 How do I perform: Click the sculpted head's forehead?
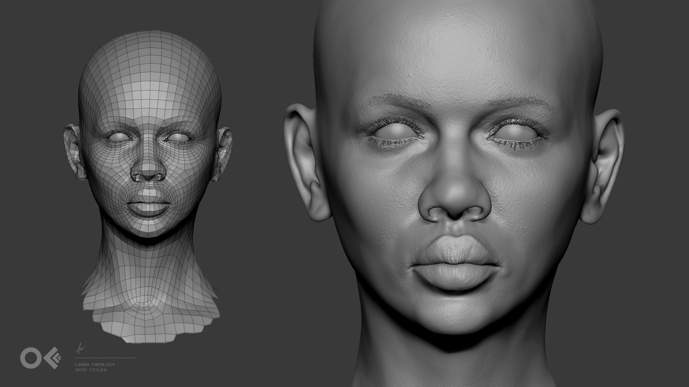[456, 57]
